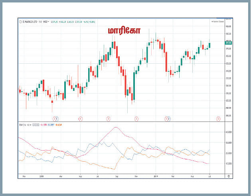This screenshot has width=251, height=196.
Task: Click the blue +DI value in DMI legend
Action: click(x=51, y=125)
